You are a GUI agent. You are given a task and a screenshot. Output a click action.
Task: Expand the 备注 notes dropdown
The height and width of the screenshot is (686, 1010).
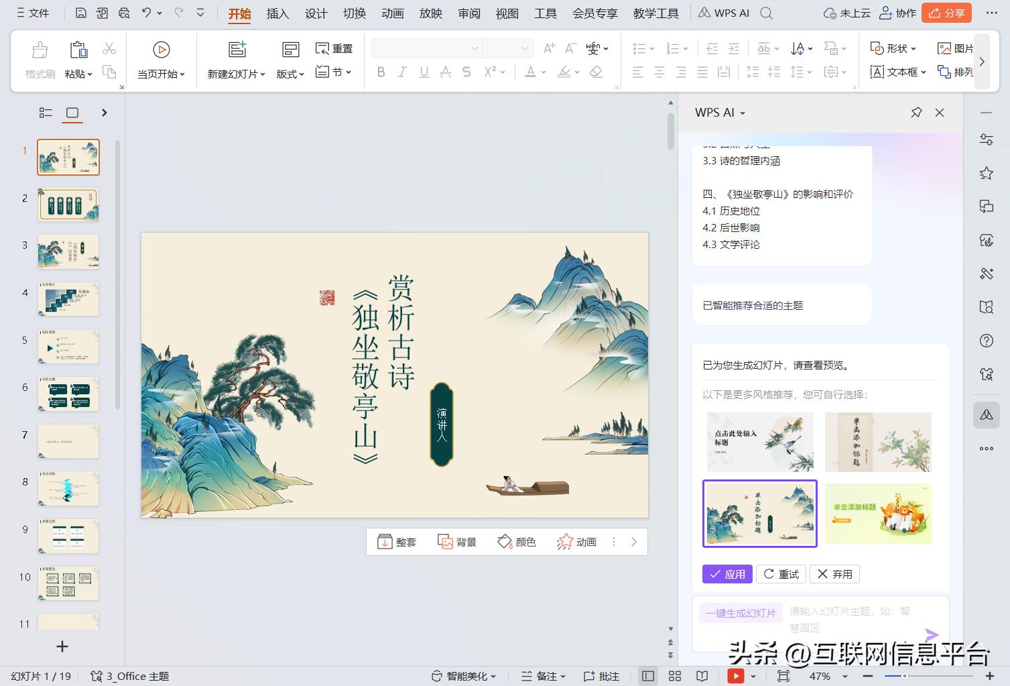(543, 676)
